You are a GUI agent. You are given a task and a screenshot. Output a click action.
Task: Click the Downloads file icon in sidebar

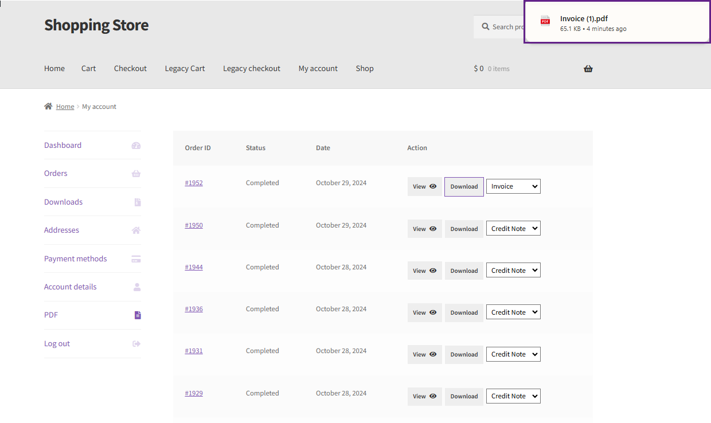pyautogui.click(x=138, y=202)
